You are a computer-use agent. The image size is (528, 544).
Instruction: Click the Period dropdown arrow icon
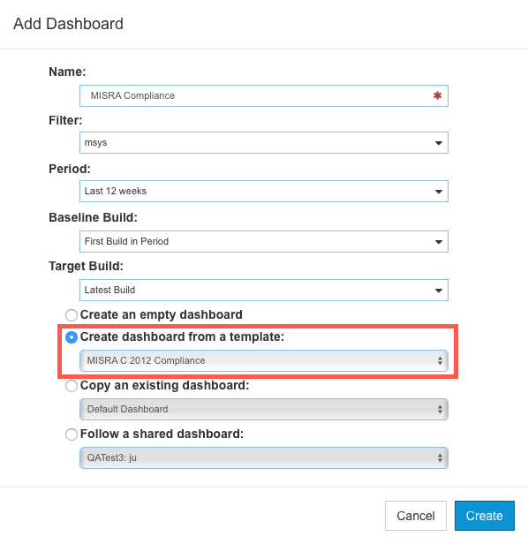point(439,192)
